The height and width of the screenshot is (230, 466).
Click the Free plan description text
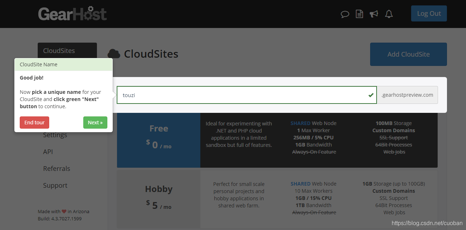239,134
